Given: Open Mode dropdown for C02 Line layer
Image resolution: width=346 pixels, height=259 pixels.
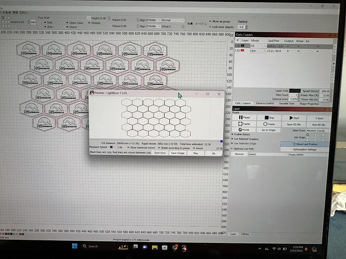Looking at the screenshot, I should (x=258, y=51).
